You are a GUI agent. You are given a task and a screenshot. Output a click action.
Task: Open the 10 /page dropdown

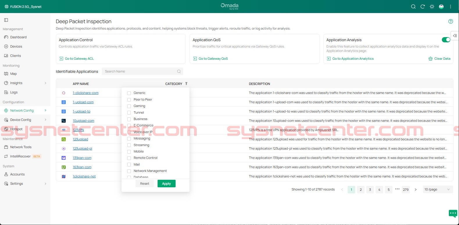437,189
